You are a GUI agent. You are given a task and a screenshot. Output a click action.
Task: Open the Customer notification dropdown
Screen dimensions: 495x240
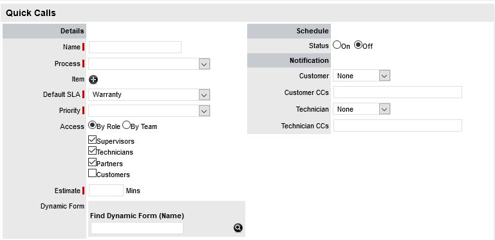362,76
